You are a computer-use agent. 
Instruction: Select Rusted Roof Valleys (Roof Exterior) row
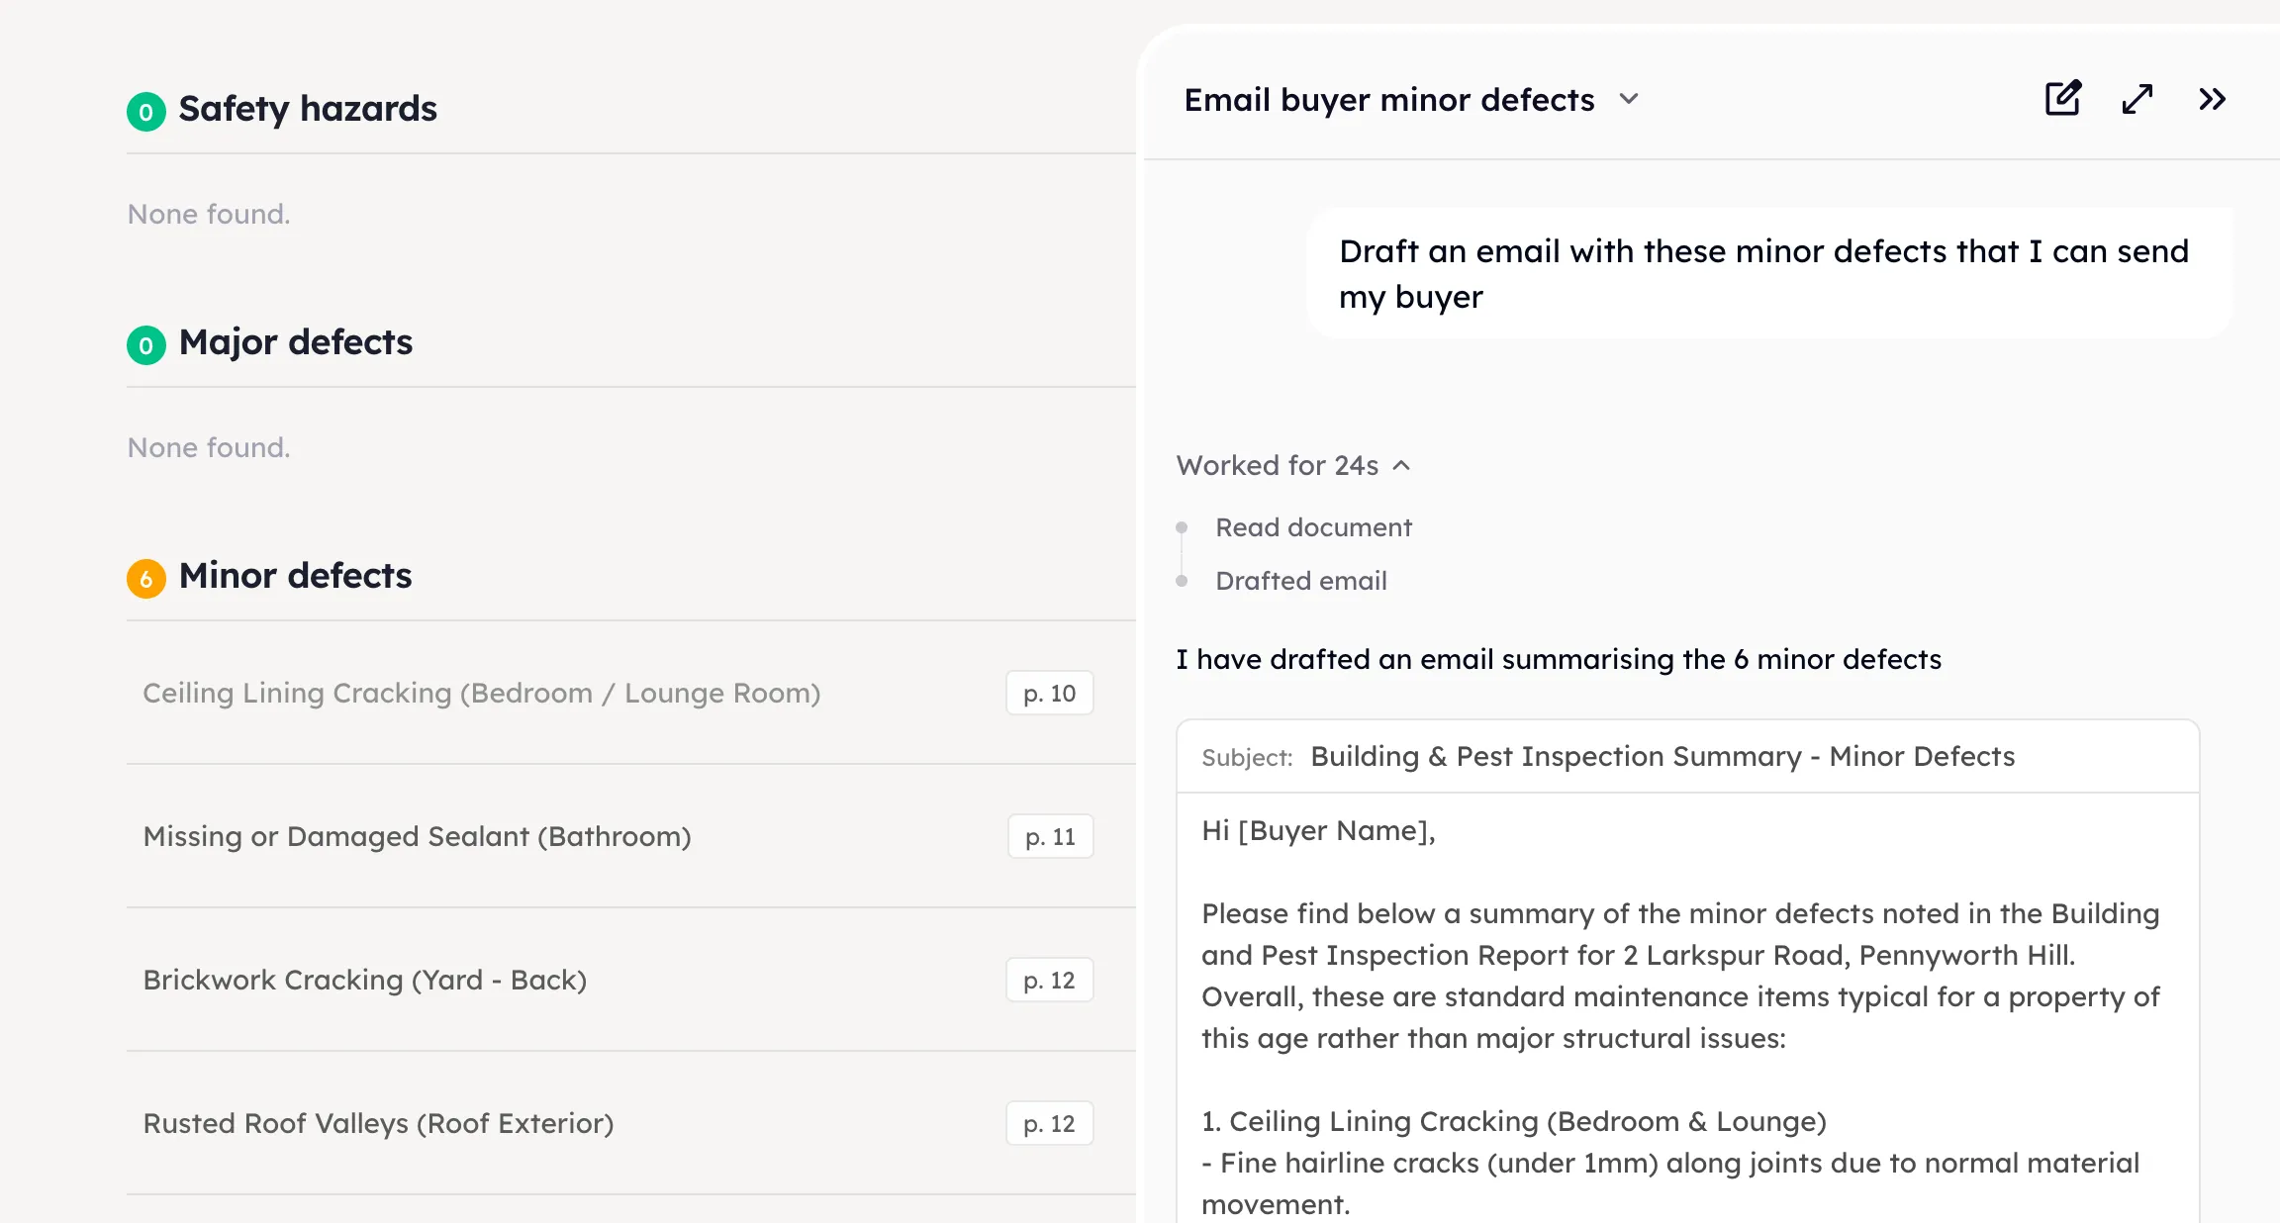[x=631, y=1123]
